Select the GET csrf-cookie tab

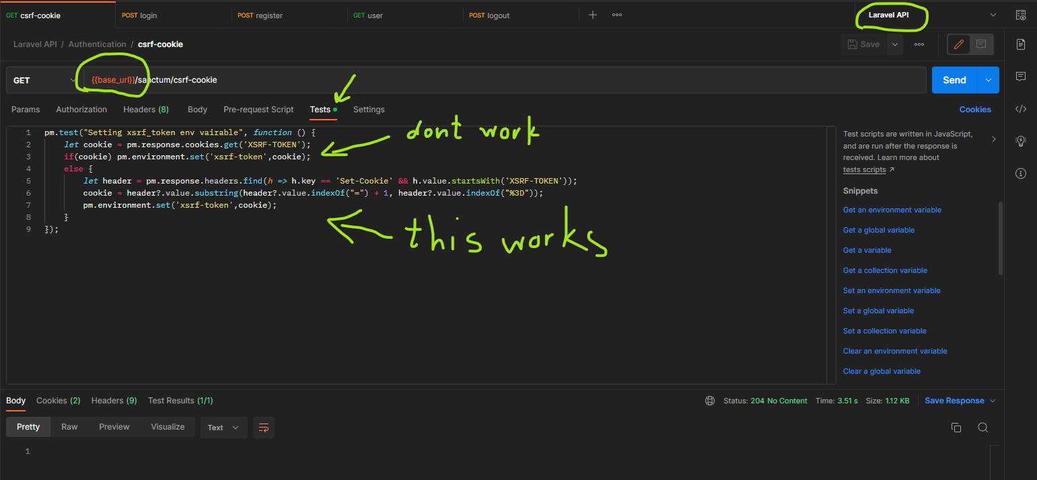coord(58,15)
